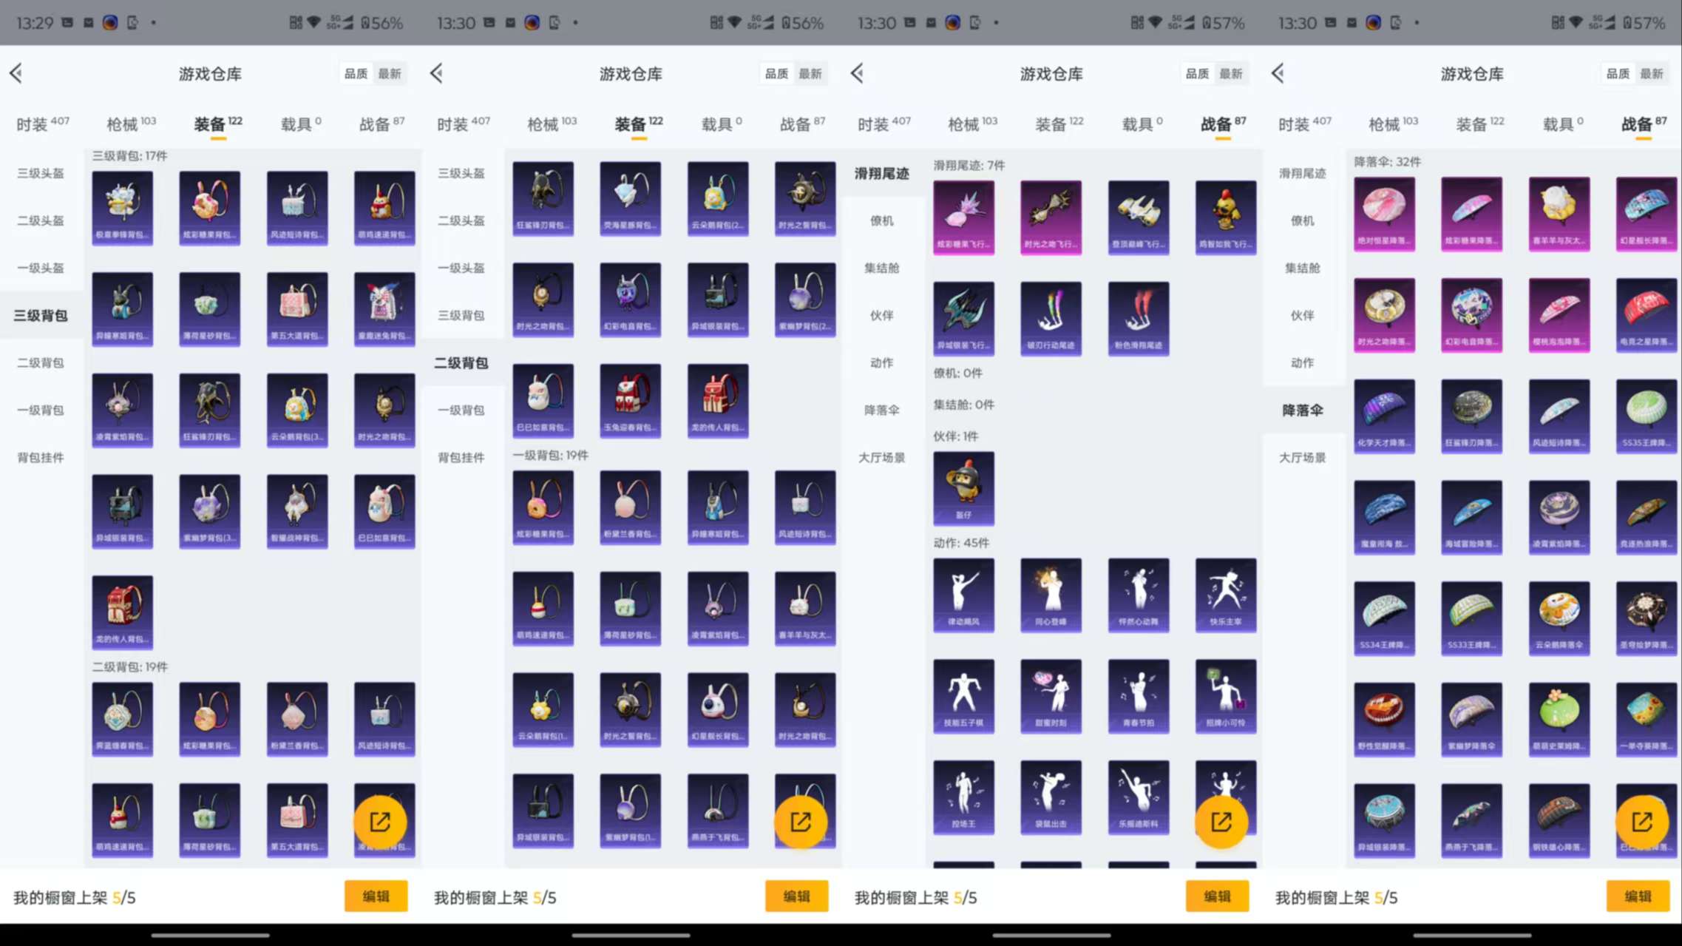This screenshot has width=1682, height=946.
Task: Select the 破刃行动尾迹 rainbow trail item
Action: point(1051,318)
